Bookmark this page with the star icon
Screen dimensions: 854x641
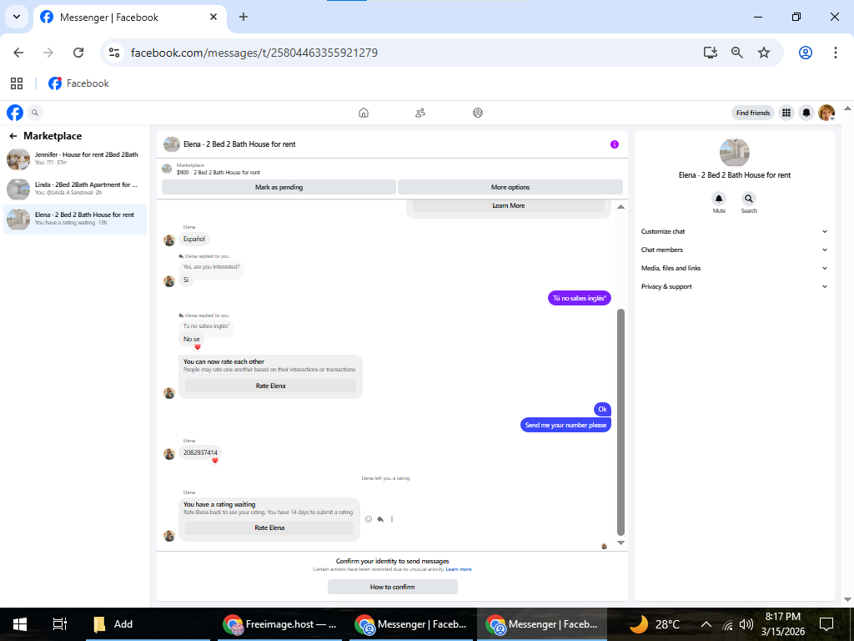tap(764, 53)
